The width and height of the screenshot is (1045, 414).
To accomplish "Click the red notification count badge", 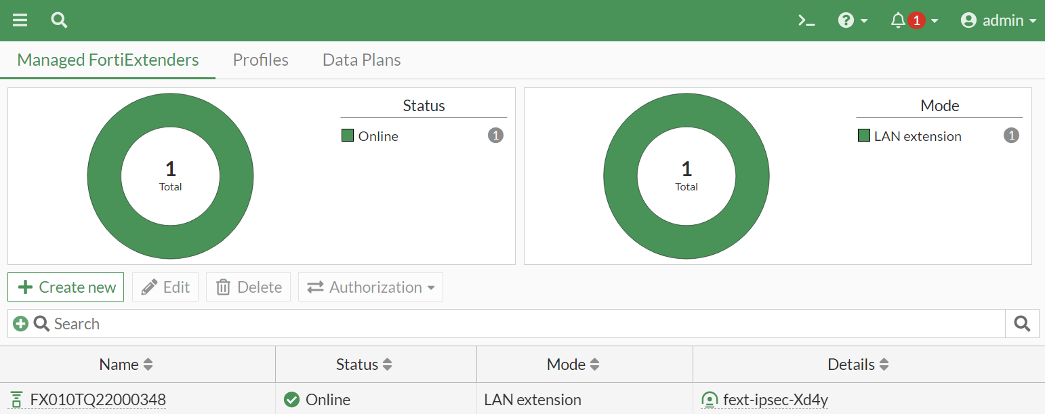I will (x=916, y=20).
